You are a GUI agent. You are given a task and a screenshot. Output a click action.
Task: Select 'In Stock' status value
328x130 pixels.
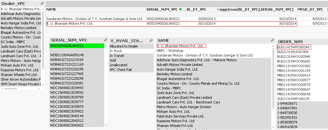tap(131, 51)
